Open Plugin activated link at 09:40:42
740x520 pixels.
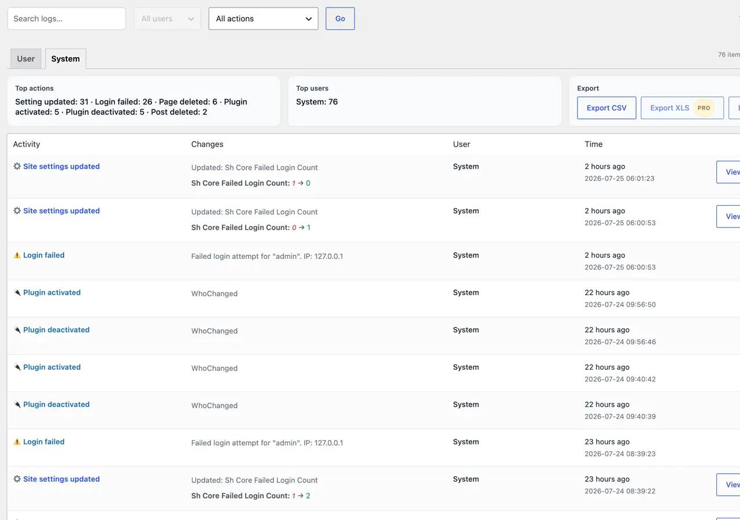tap(52, 367)
